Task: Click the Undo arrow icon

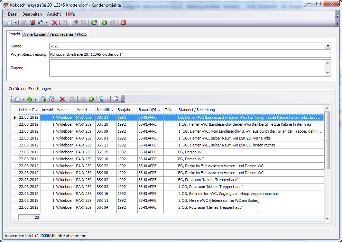Action: 65,23
